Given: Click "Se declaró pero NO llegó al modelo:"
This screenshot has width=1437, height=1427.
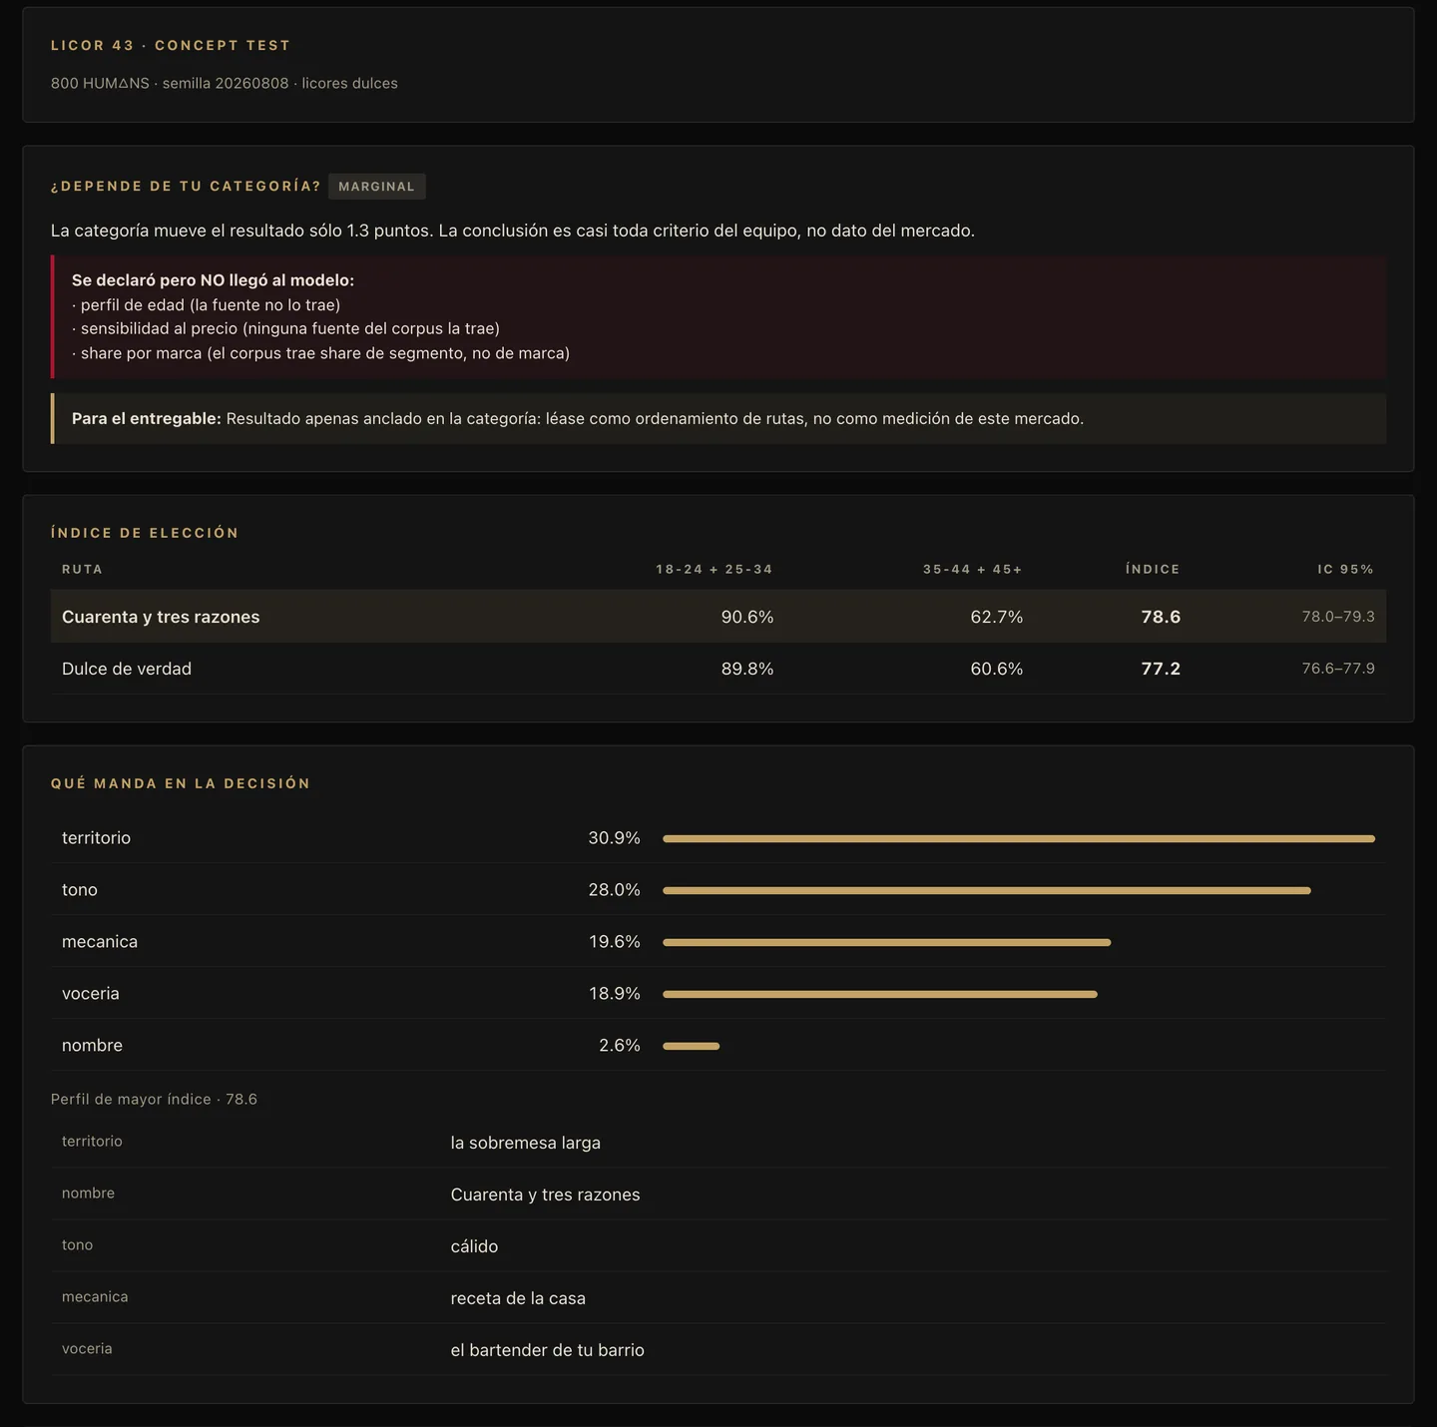Looking at the screenshot, I should click(x=213, y=280).
